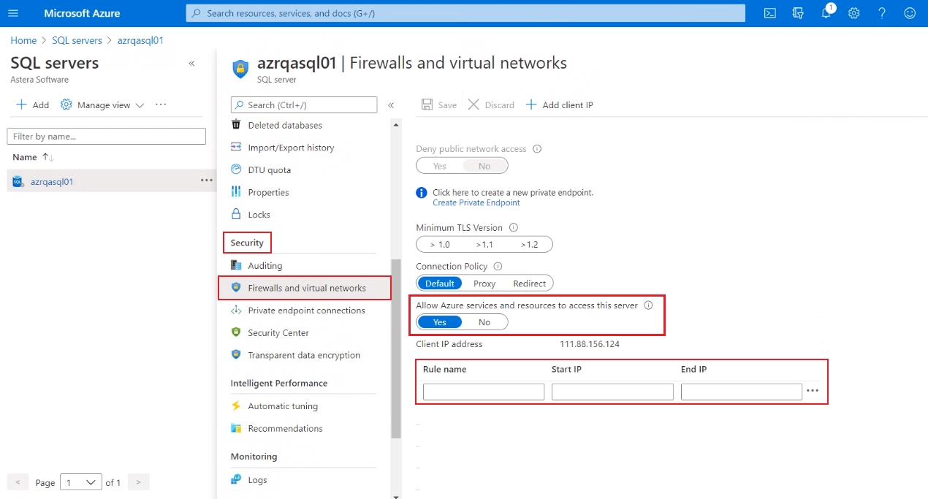The image size is (928, 499).
Task: Open Locks menu item
Action: tap(259, 215)
